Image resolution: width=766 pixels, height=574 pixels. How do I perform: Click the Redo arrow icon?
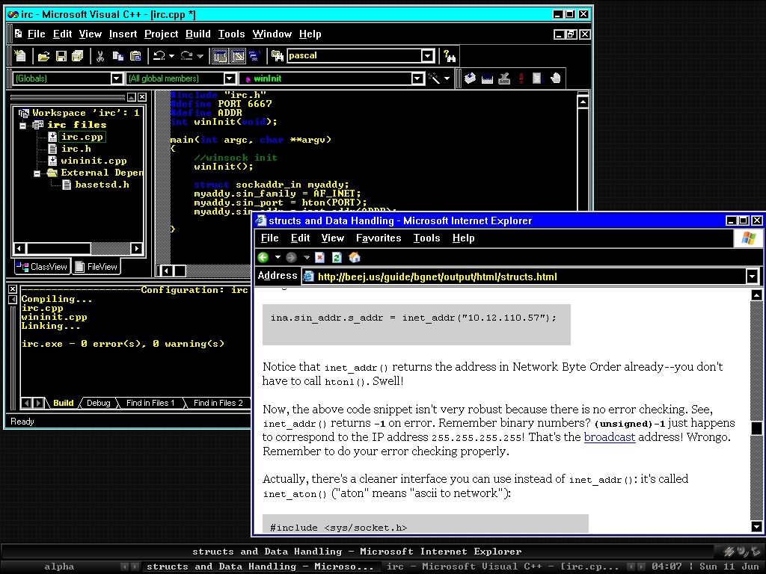coord(186,56)
